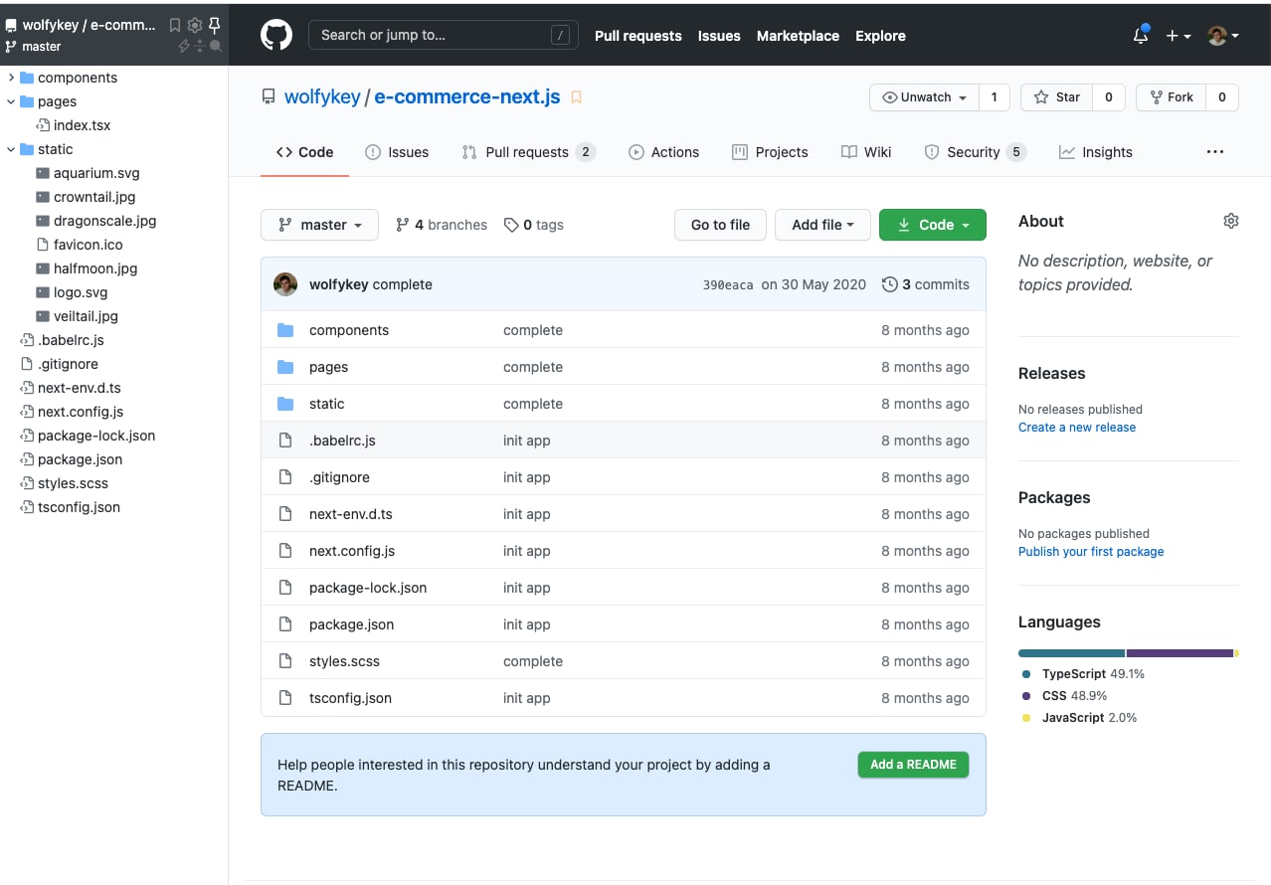Open the plus create-new dropdown
This screenshot has height=885, width=1271.
1179,36
